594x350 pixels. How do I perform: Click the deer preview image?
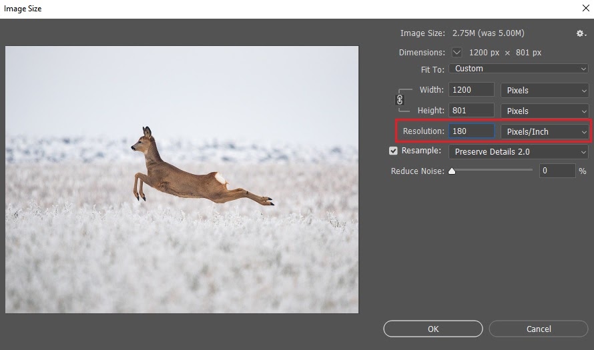(182, 180)
